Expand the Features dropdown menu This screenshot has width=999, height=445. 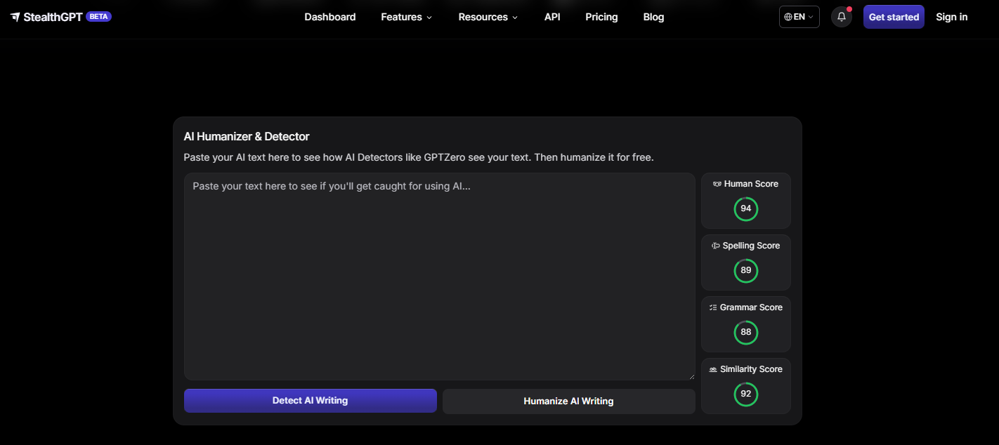click(x=406, y=17)
